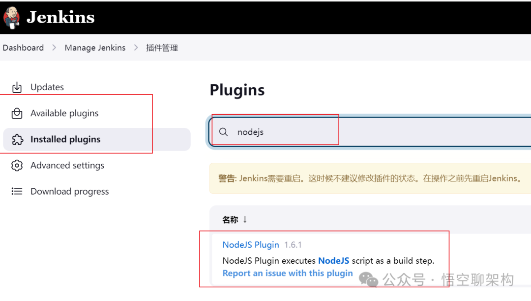Click the Jenkins wordmark in the header
Screen dimensions: 531x301
pos(60,17)
